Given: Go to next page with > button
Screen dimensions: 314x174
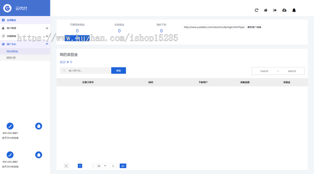Looking at the screenshot, I should pyautogui.click(x=94, y=166).
